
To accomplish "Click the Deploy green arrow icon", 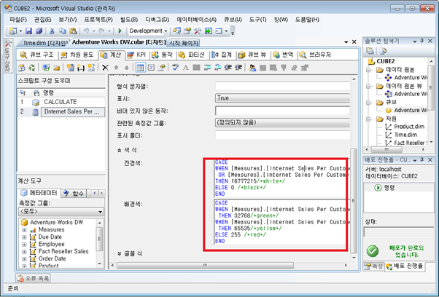I will point(209,31).
